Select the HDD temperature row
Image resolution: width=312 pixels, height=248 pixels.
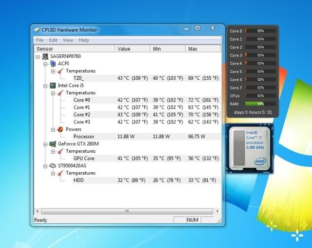(146, 180)
